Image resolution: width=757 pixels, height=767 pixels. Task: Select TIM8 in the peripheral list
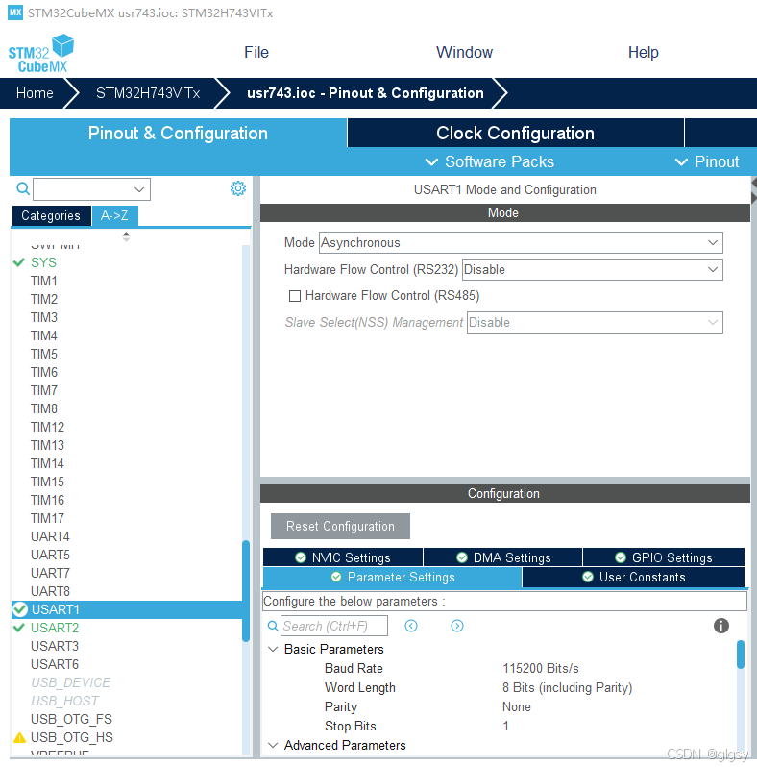pyautogui.click(x=44, y=408)
